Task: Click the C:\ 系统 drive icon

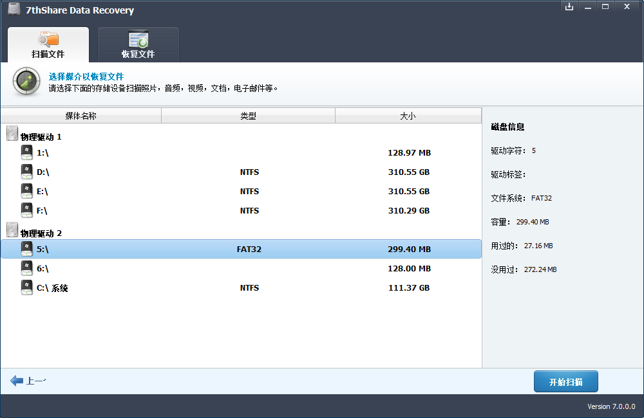Action: tap(26, 287)
